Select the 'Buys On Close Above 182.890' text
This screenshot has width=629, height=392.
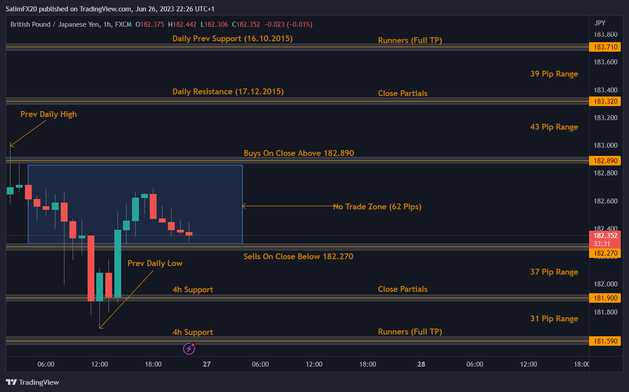[x=299, y=153]
